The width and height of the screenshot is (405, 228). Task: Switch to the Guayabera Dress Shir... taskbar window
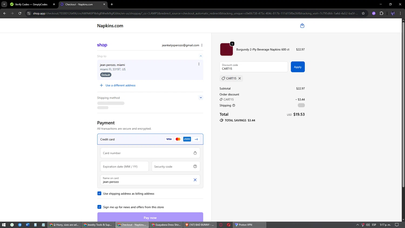click(x=166, y=225)
